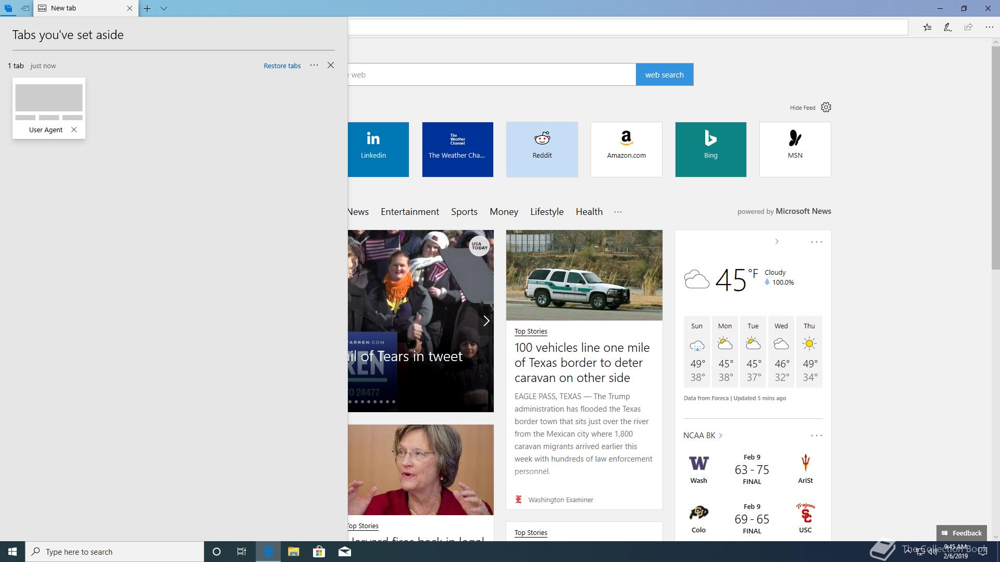Open Microsoft Store from taskbar

(x=319, y=552)
